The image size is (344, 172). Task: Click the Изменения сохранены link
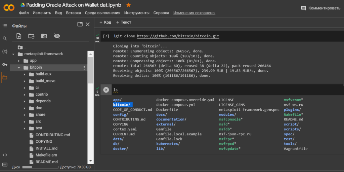tap(195, 13)
